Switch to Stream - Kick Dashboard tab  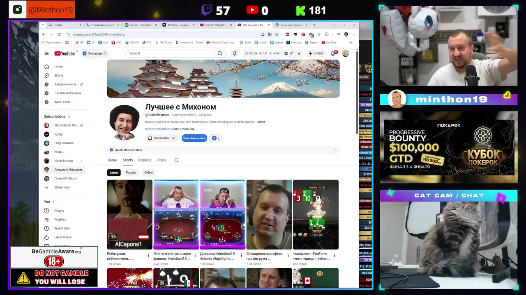pyautogui.click(x=140, y=25)
